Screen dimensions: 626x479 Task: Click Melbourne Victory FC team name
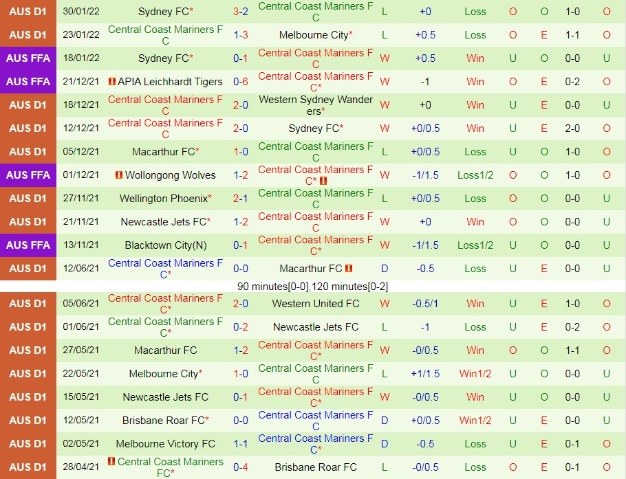coord(166,443)
